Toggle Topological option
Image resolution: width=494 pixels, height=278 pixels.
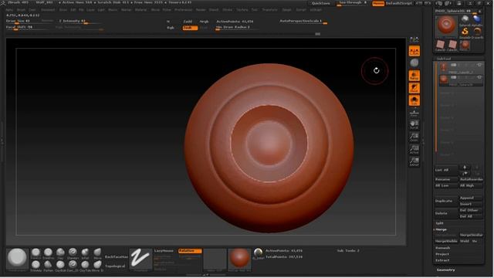point(115,266)
